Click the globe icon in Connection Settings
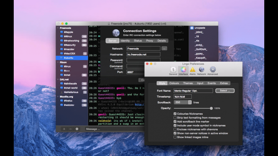Viewport: 278px width, 156px height. click(116, 33)
